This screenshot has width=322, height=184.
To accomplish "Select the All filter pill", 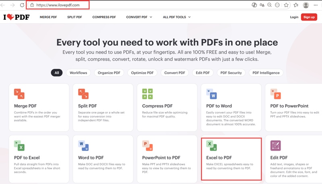I will coord(57,73).
